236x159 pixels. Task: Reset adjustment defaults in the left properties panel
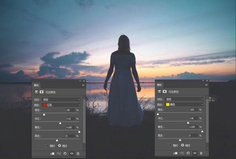(65, 154)
